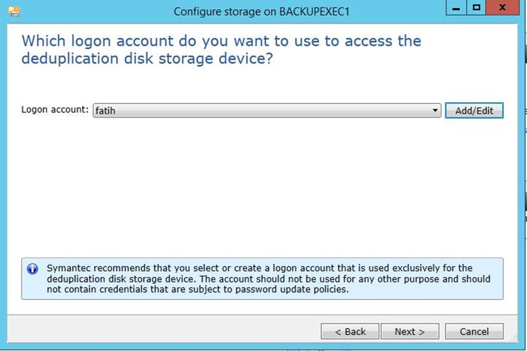Open the Logon account dropdown arrow
This screenshot has width=527, height=351.
435,111
